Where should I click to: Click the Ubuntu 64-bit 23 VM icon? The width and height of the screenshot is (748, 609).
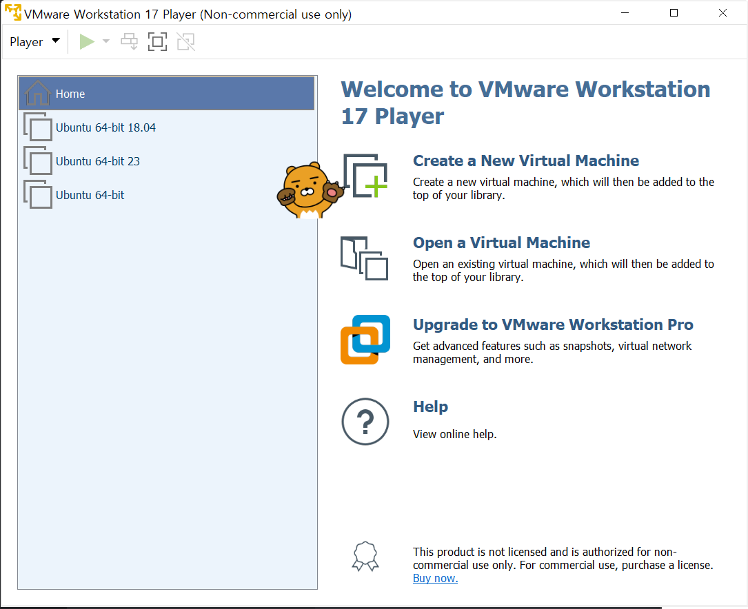38,161
